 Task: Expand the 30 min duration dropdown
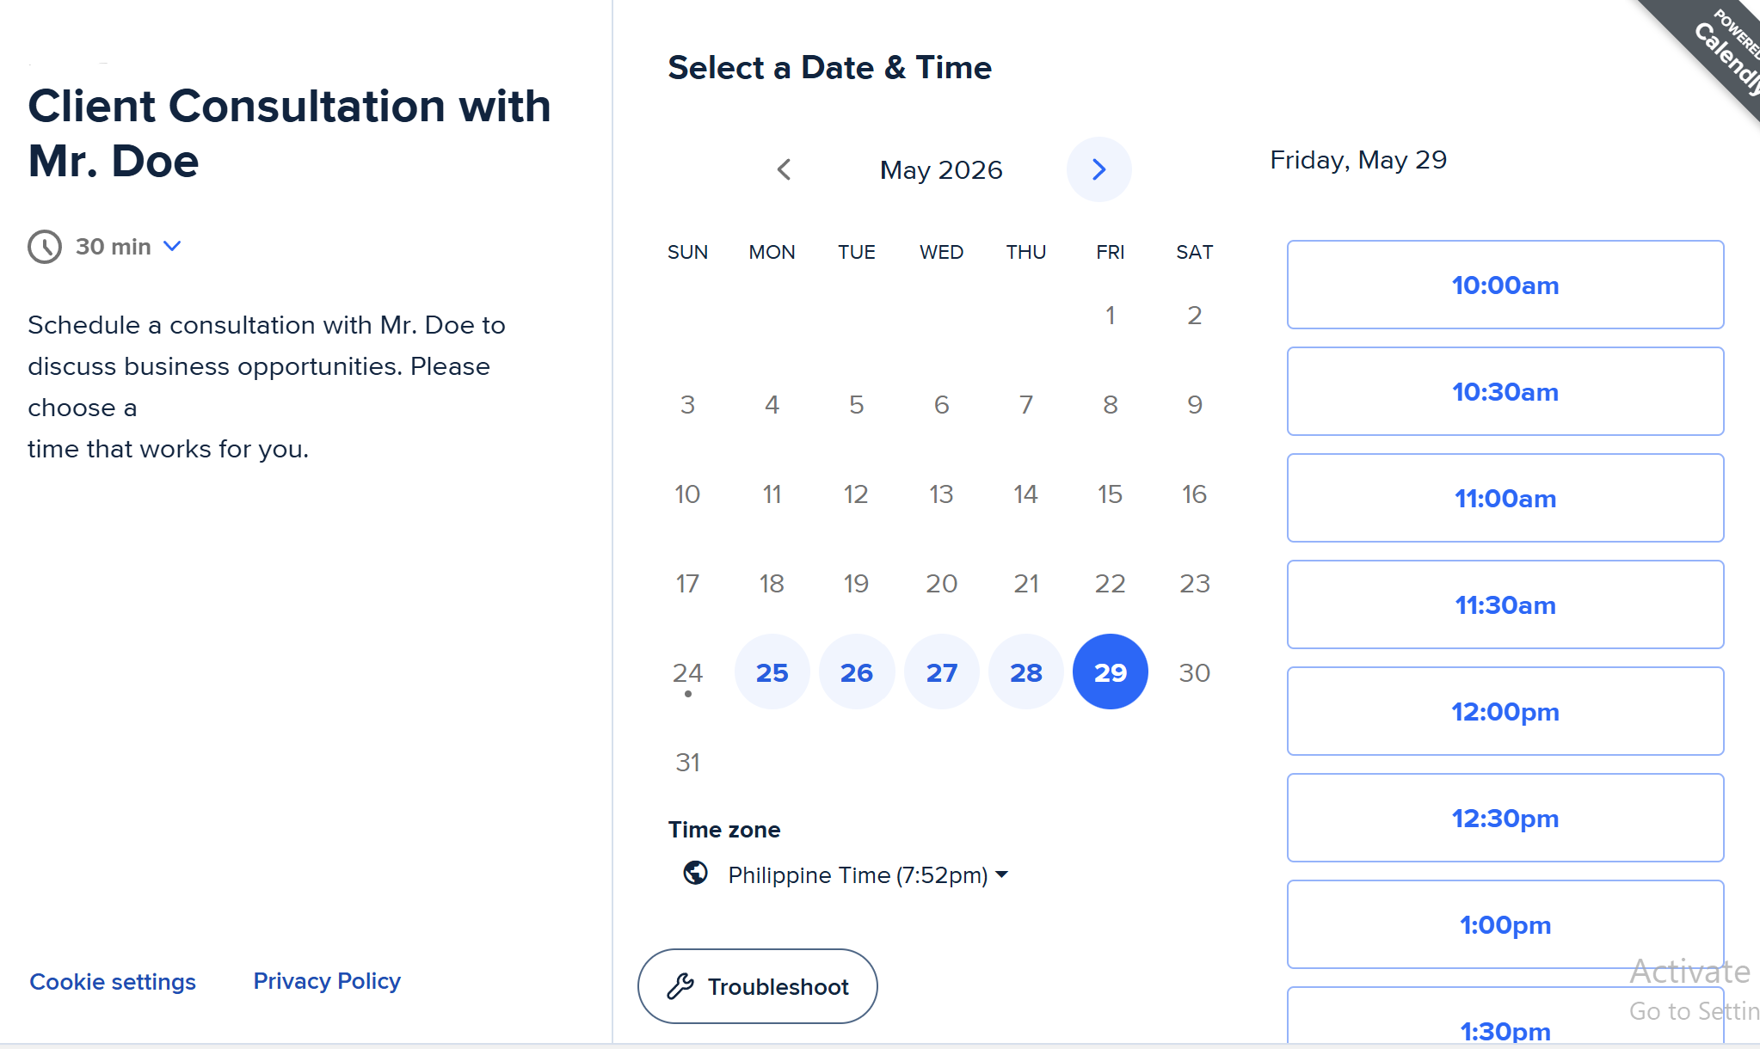(128, 247)
